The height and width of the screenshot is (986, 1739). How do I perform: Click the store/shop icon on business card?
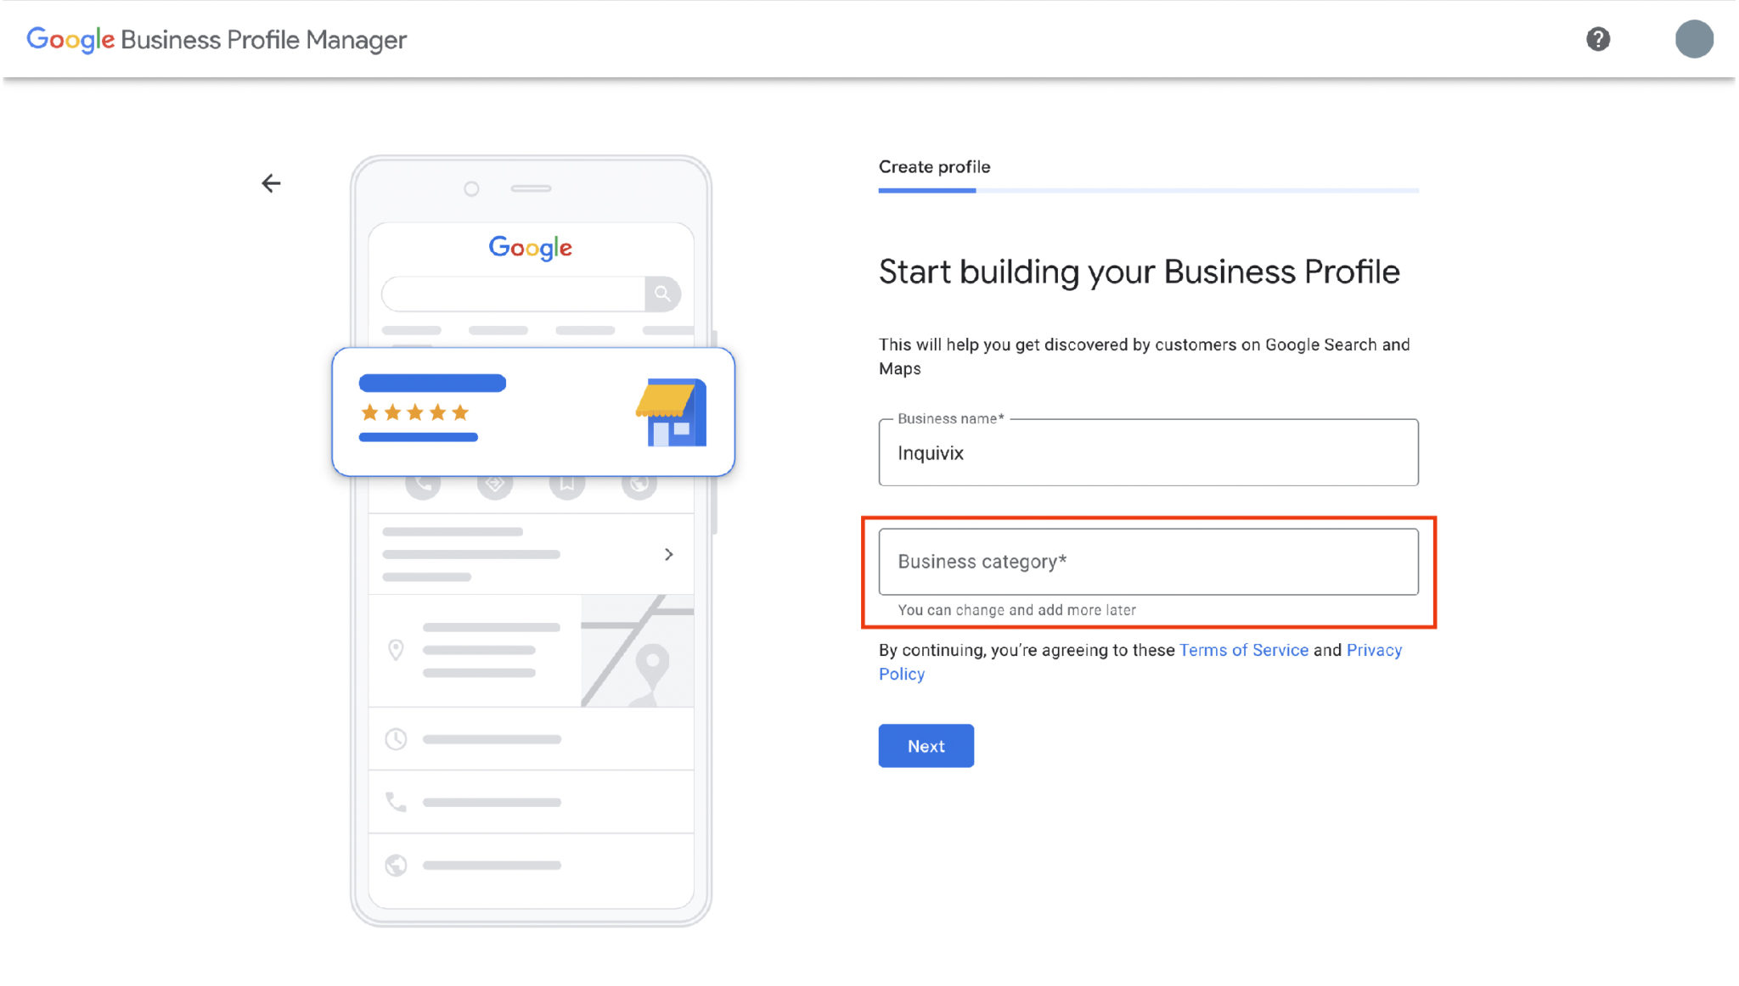coord(672,413)
